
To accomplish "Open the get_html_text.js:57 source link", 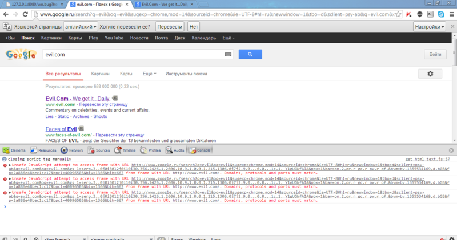I will coord(427,159).
